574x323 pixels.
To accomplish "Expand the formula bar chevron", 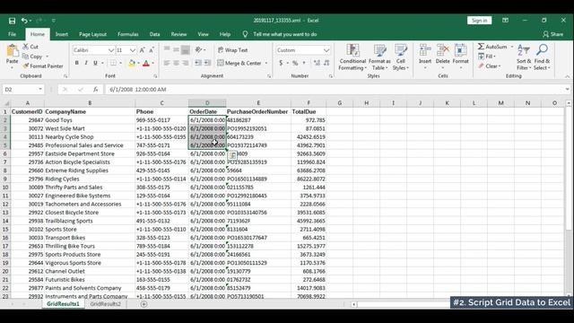I will [x=567, y=90].
